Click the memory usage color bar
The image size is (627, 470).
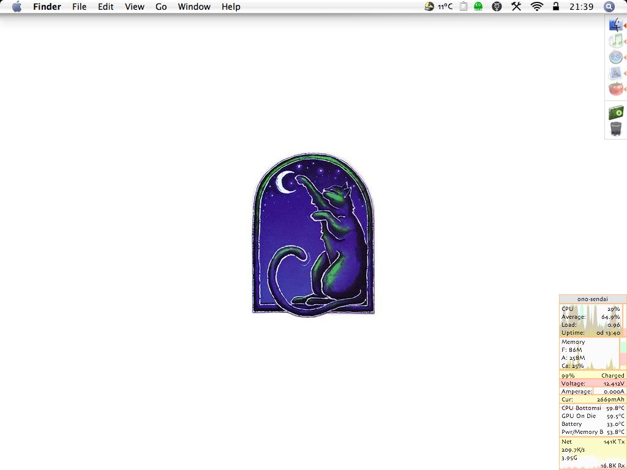[x=623, y=354]
